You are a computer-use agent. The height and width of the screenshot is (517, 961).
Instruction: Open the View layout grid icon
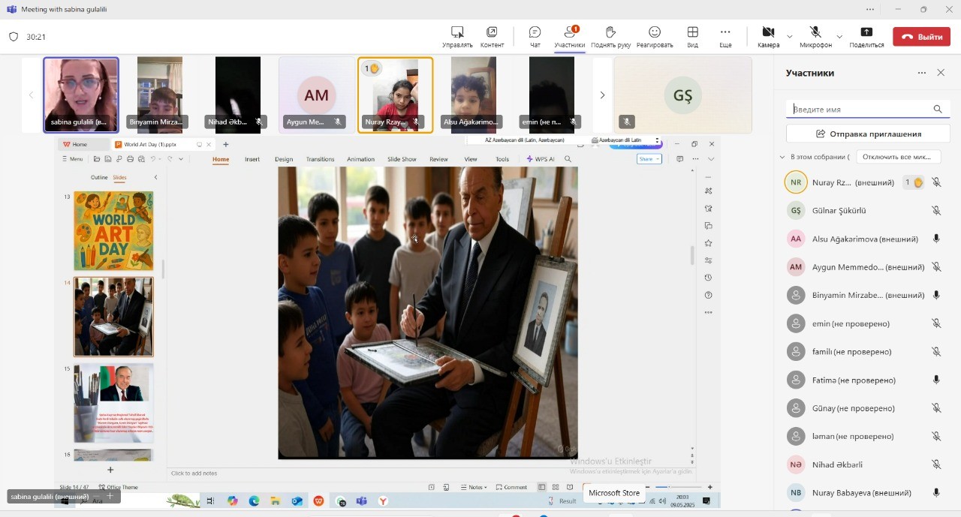pos(692,32)
